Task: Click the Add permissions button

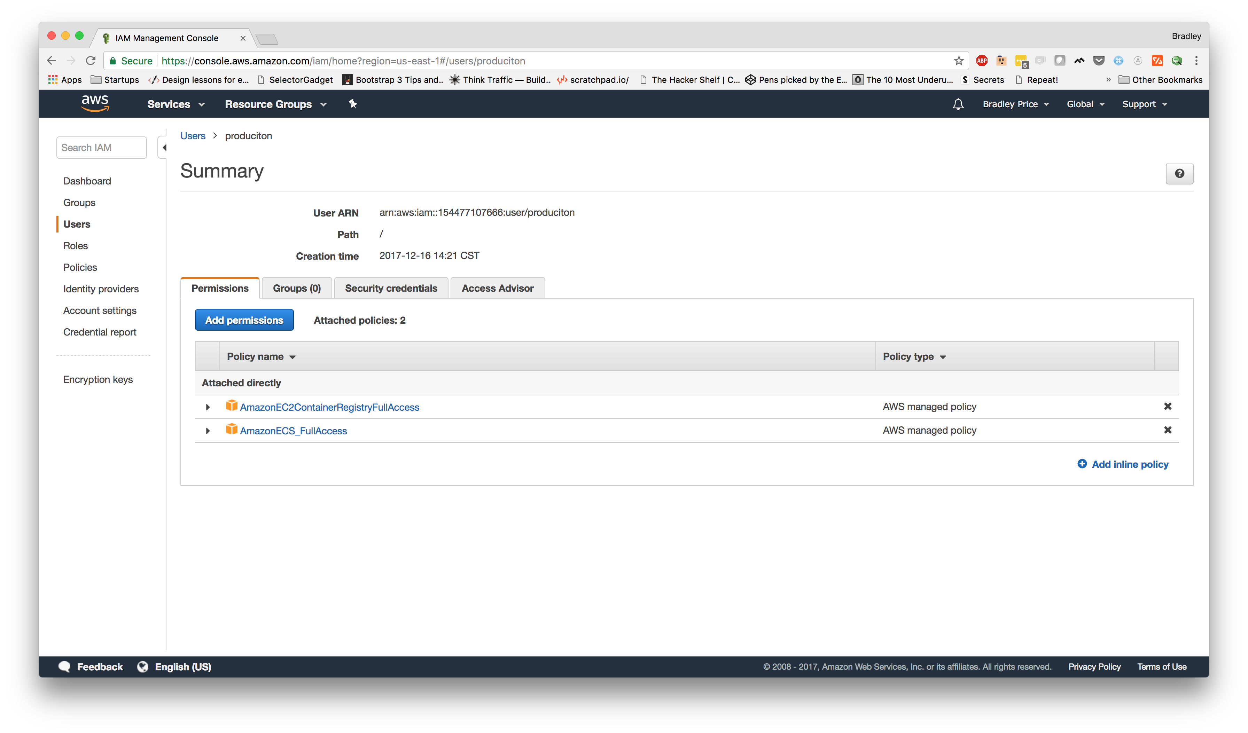Action: pyautogui.click(x=243, y=320)
